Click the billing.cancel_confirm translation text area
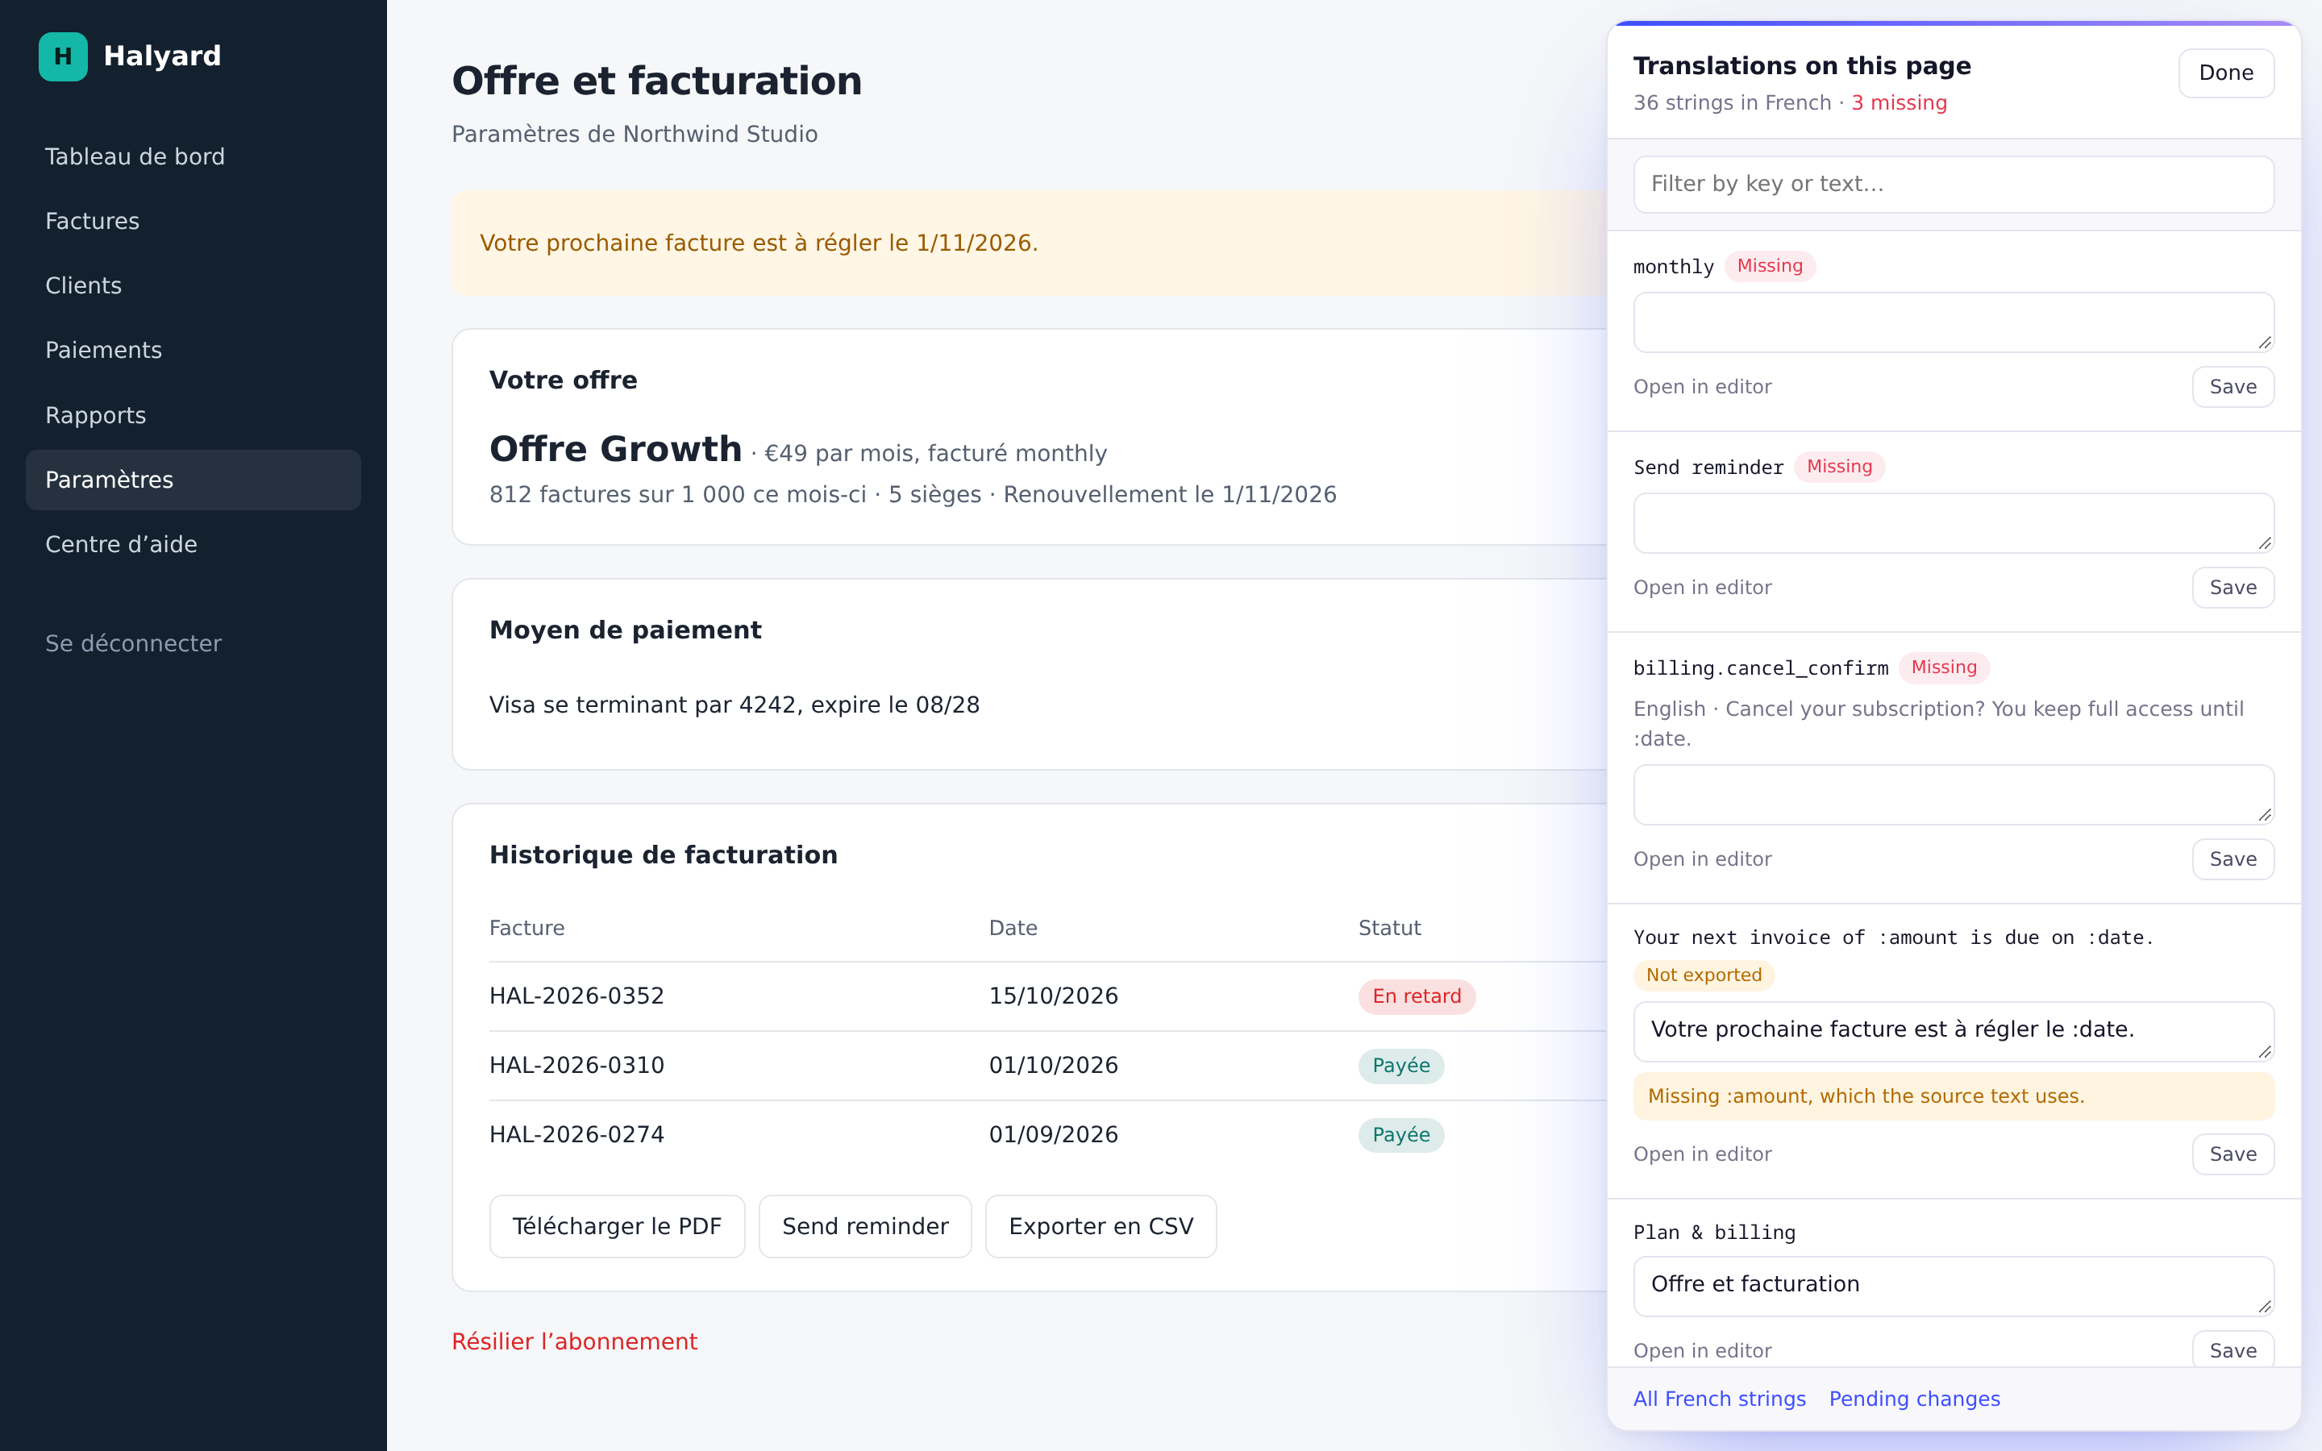 pos(1954,795)
